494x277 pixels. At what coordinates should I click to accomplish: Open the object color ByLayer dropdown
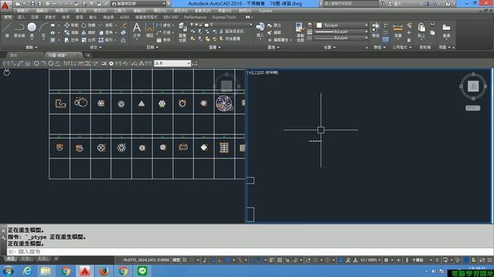tap(342, 25)
